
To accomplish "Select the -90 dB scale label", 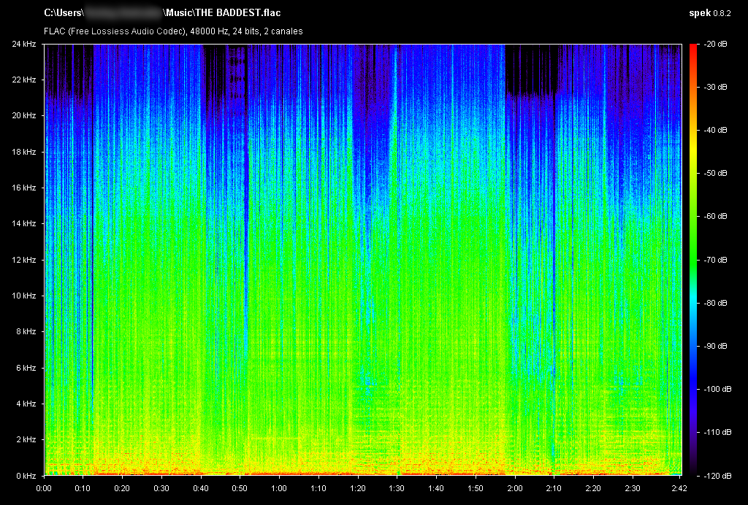I will [716, 346].
